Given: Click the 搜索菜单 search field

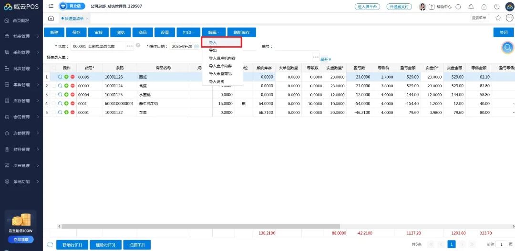Looking at the screenshot, I should coord(480,18).
